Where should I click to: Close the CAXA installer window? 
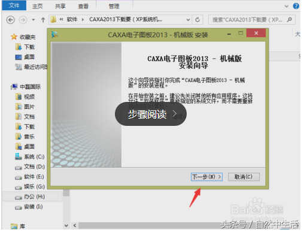pos(256,33)
